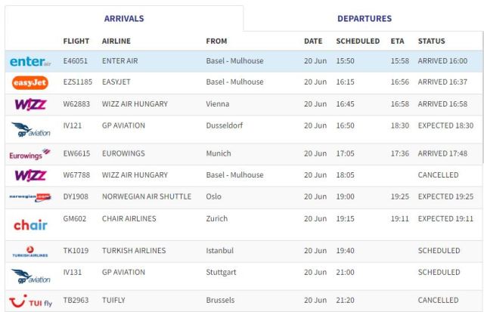The width and height of the screenshot is (484, 312).
Task: Click the Eurowings airline logo
Action: [x=30, y=153]
